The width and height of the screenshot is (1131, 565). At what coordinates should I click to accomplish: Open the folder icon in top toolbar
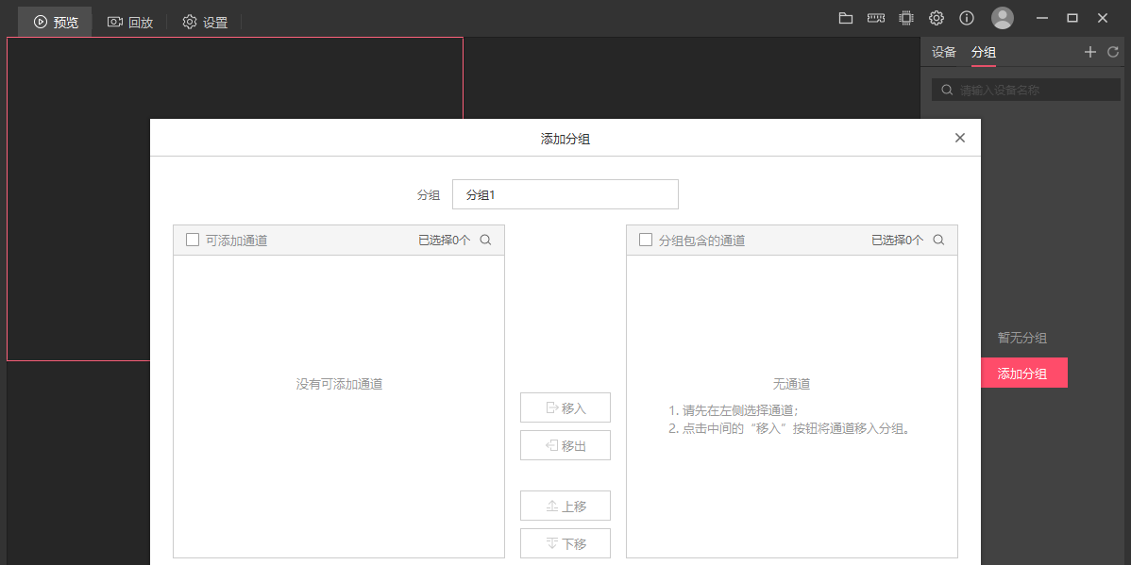tap(846, 18)
